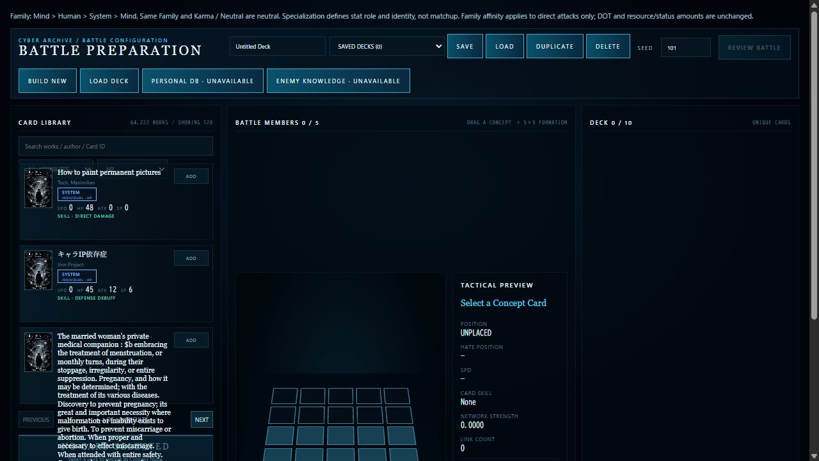Viewport: 819px width, 461px height.
Task: Switch to the Build New tab
Action: pos(47,81)
